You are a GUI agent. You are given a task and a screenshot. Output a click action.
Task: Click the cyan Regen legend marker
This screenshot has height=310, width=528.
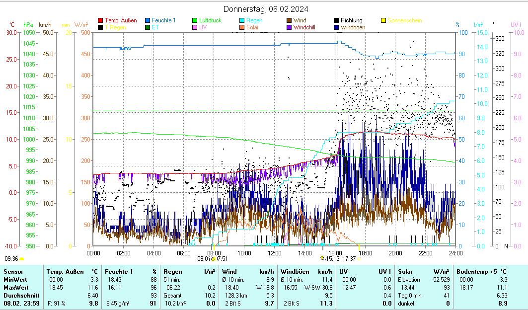click(242, 20)
